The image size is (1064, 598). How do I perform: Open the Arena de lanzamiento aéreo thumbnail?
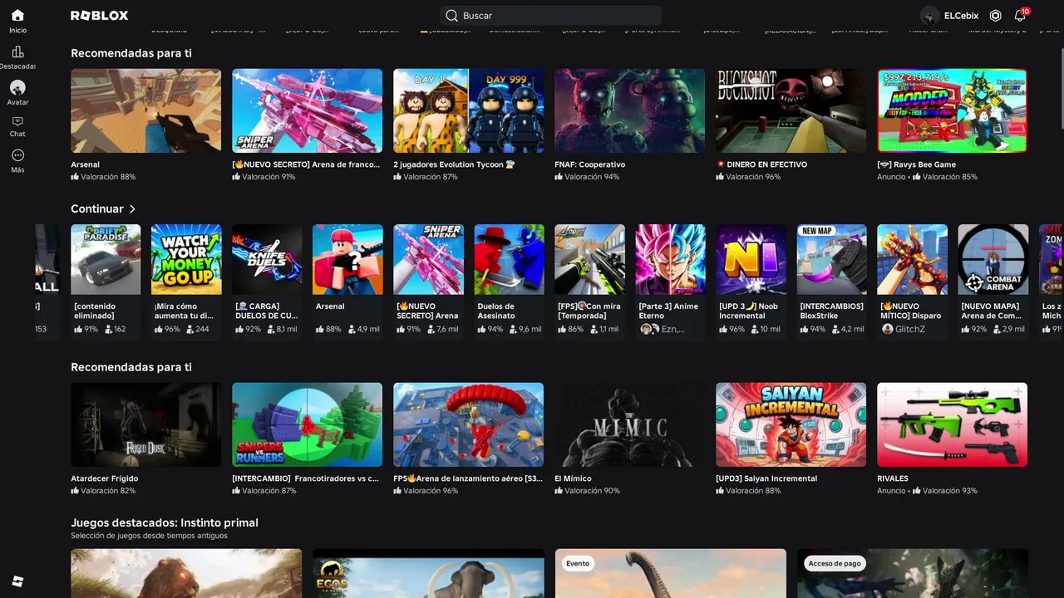pos(468,424)
